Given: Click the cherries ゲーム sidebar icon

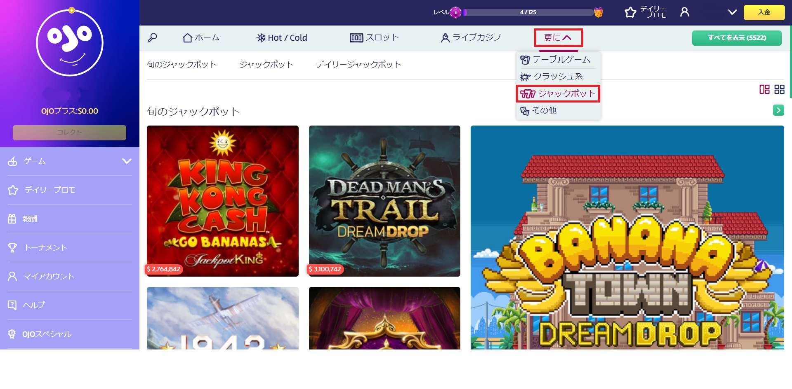Looking at the screenshot, I should [12, 161].
